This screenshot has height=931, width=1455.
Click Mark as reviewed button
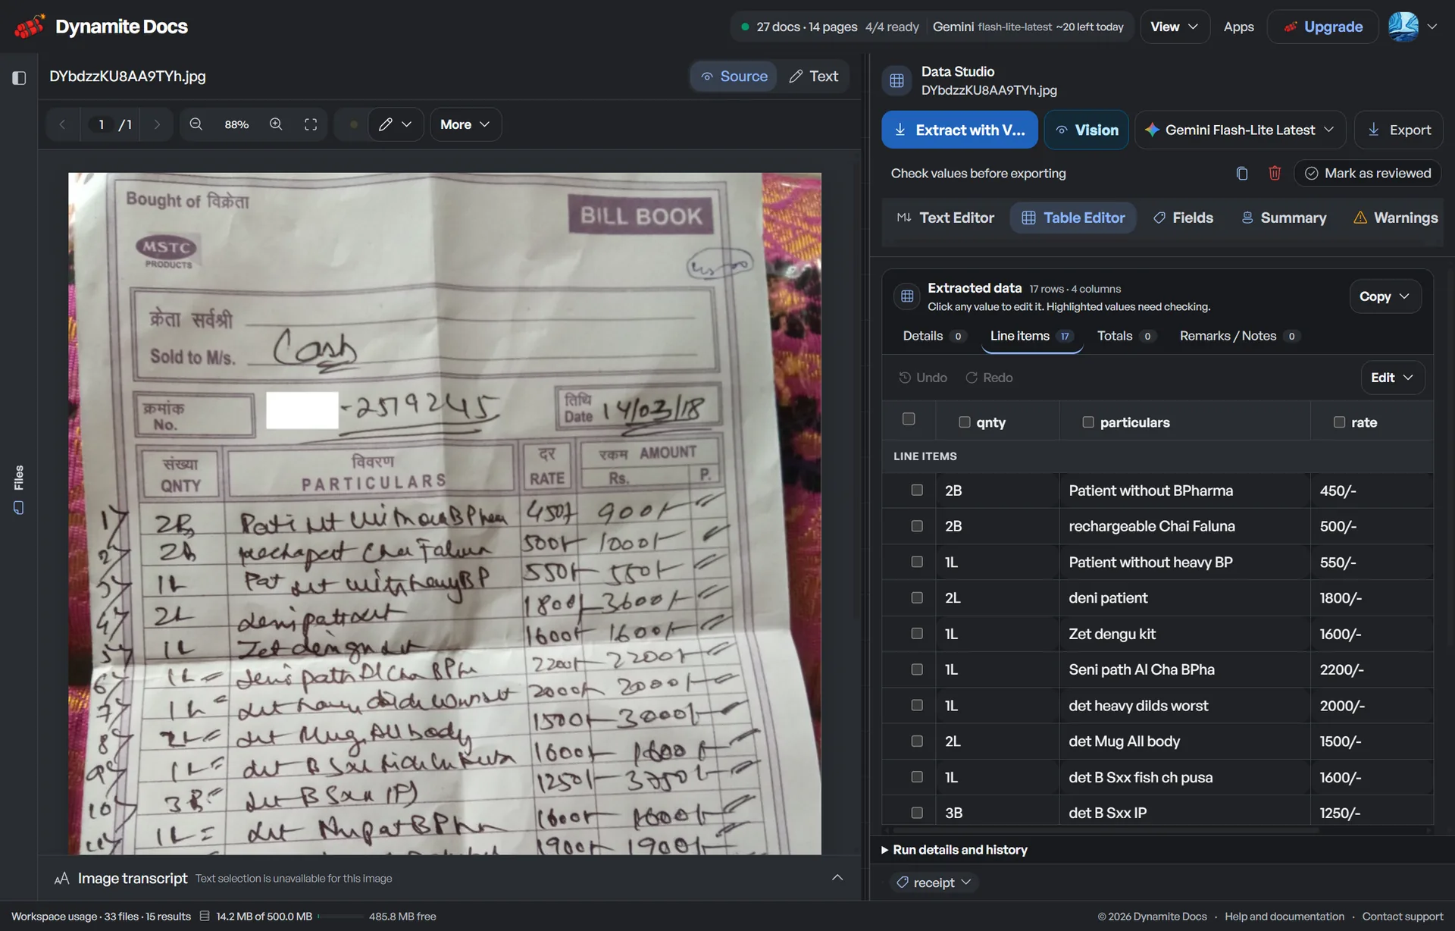tap(1367, 174)
